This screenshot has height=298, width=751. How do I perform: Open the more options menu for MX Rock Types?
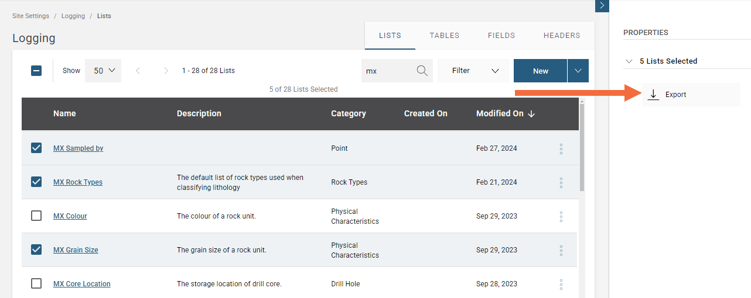tap(561, 182)
